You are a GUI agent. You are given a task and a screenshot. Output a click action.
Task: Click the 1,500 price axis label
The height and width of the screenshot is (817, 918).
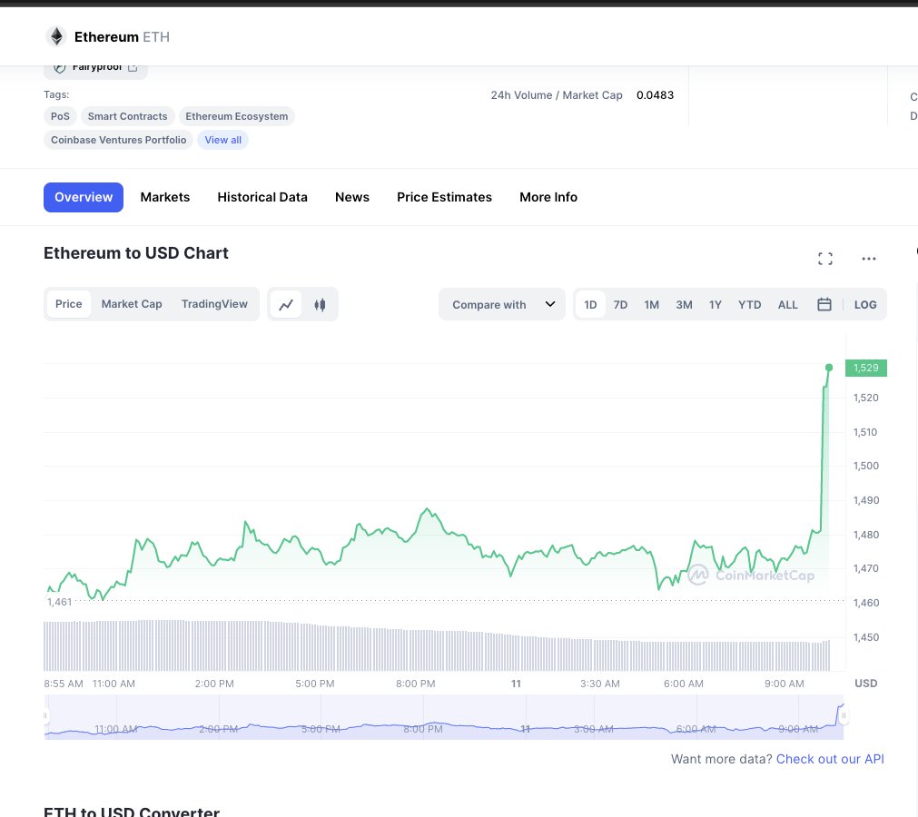click(x=866, y=466)
